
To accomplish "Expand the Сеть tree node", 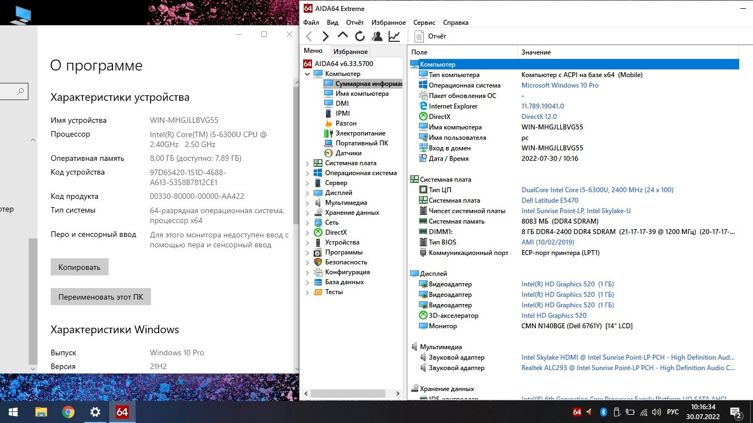I will pyautogui.click(x=308, y=223).
